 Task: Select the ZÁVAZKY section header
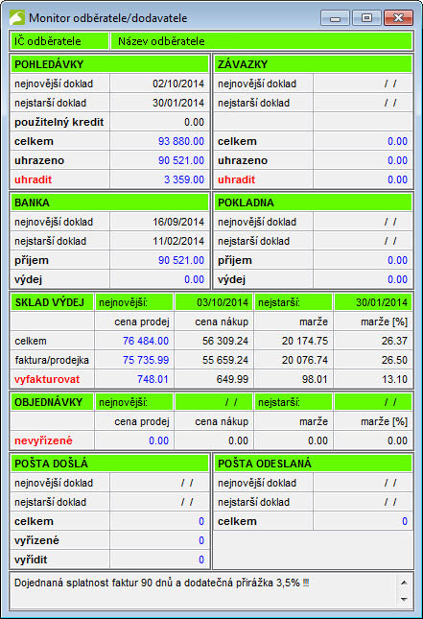(314, 64)
